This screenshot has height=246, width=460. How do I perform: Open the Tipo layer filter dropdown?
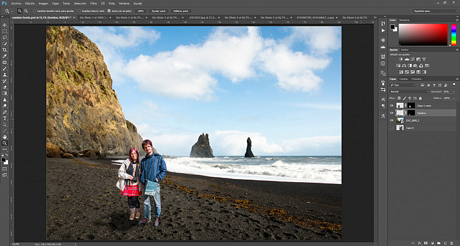(402, 85)
